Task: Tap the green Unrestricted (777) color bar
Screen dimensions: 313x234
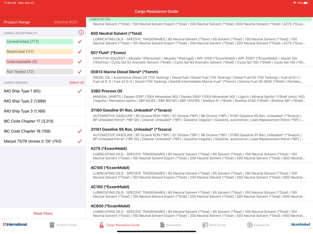Action: pos(39,41)
